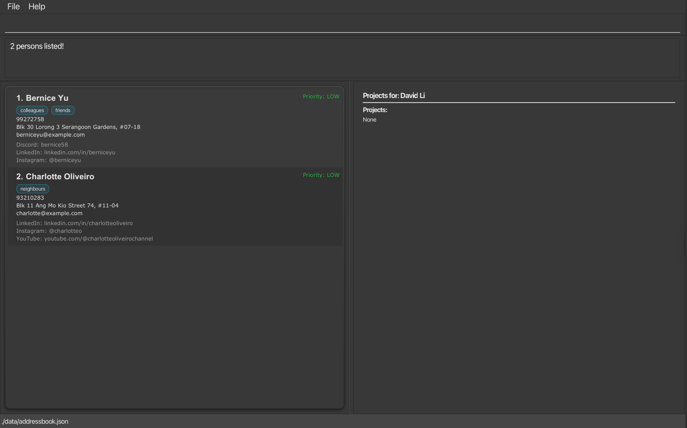Click charlotte@example.com email address
687x428 pixels.
(x=49, y=213)
